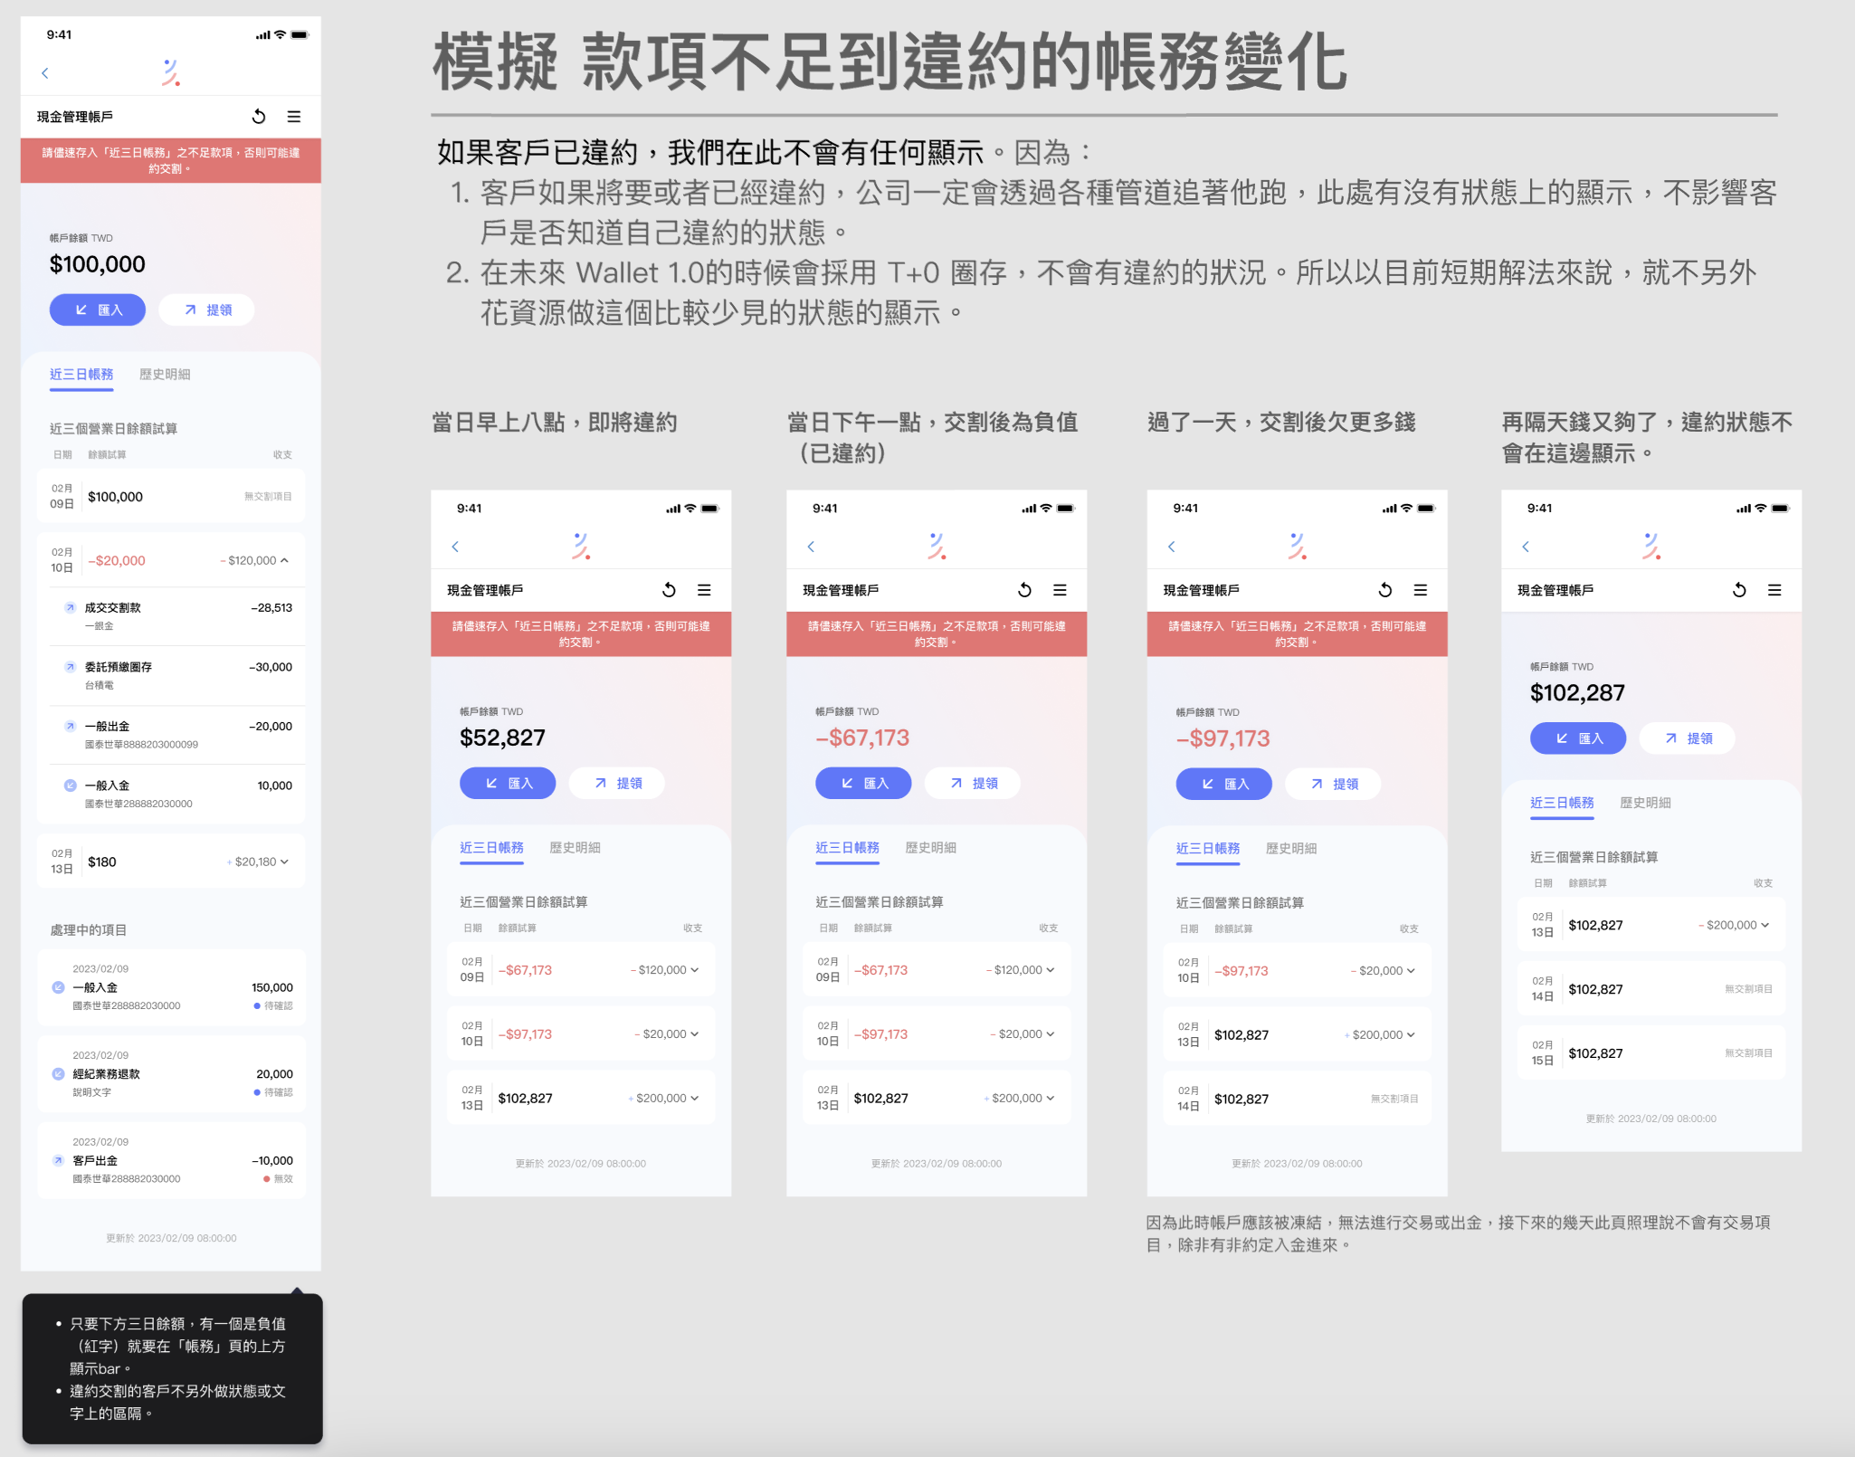The width and height of the screenshot is (1855, 1457).
Task: Click the refresh icon in the leftmost phone header
Action: point(259,117)
